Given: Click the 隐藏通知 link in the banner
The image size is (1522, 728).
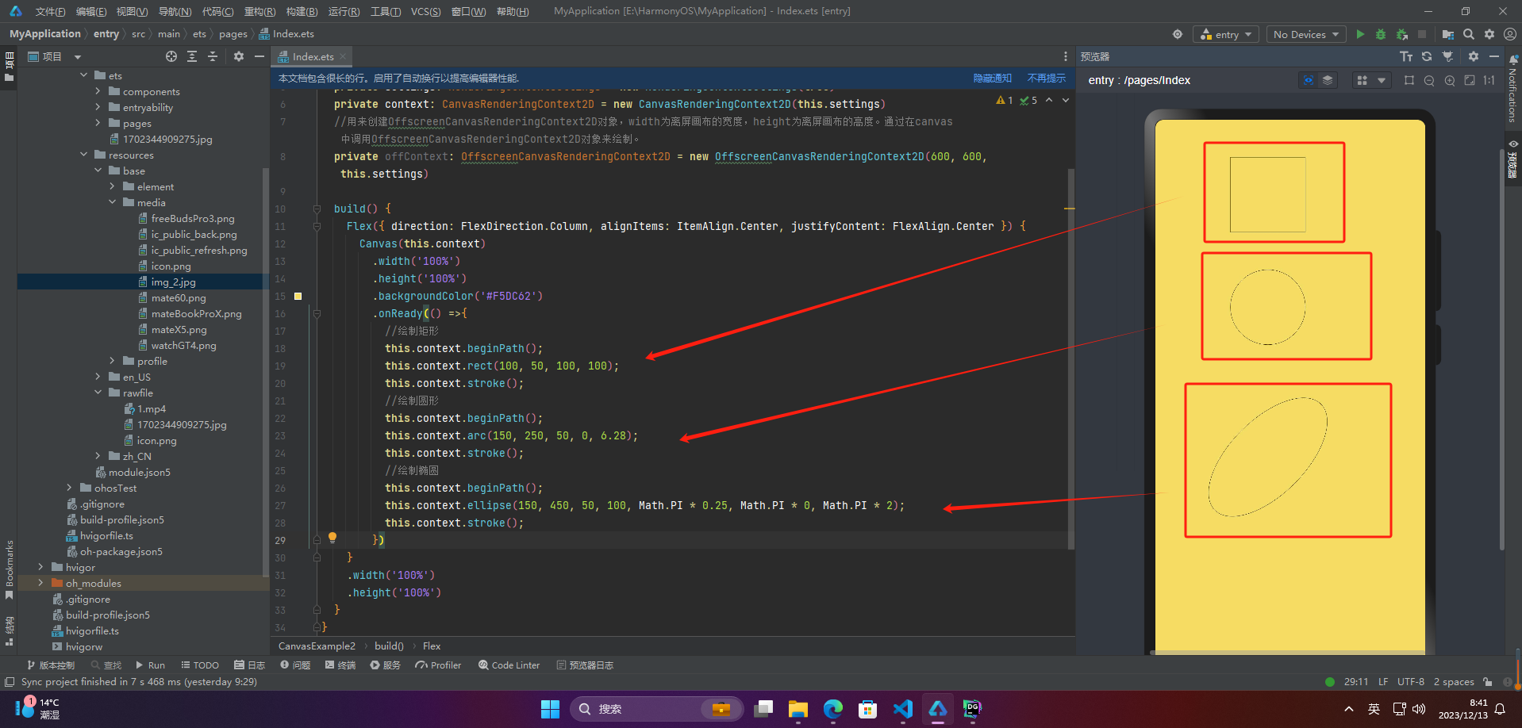Looking at the screenshot, I should pos(992,78).
